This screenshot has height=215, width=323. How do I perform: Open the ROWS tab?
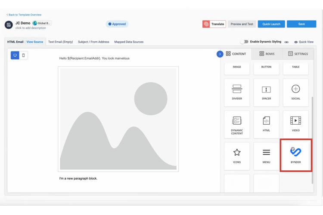point(267,54)
